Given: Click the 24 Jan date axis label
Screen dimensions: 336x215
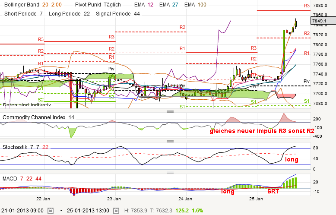Looking at the screenshot, I should [185, 199].
